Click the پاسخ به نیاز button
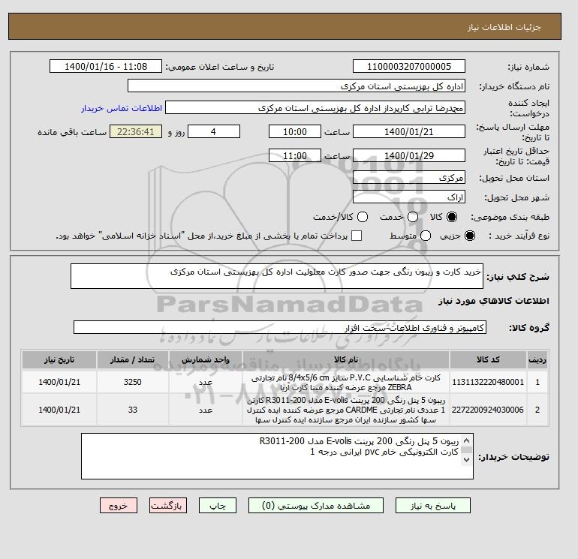The width and height of the screenshot is (578, 559). (433, 506)
